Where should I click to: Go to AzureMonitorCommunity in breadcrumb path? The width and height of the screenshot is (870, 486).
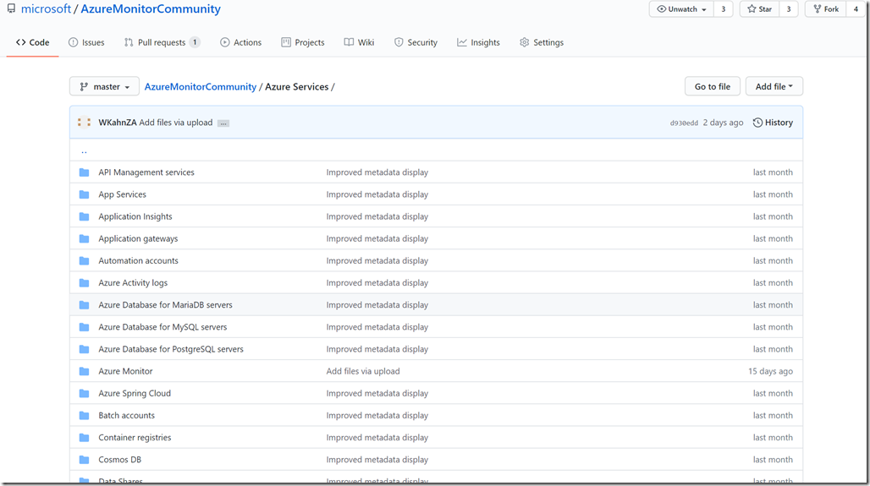201,86
